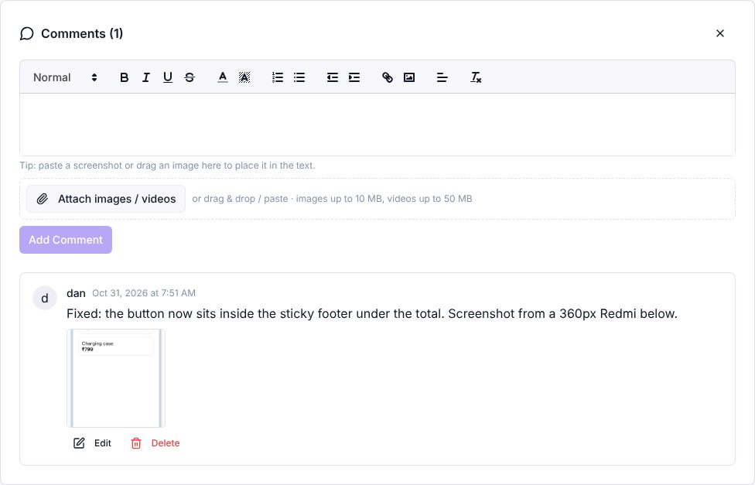Apply italic formatting
755x485 pixels.
point(146,77)
